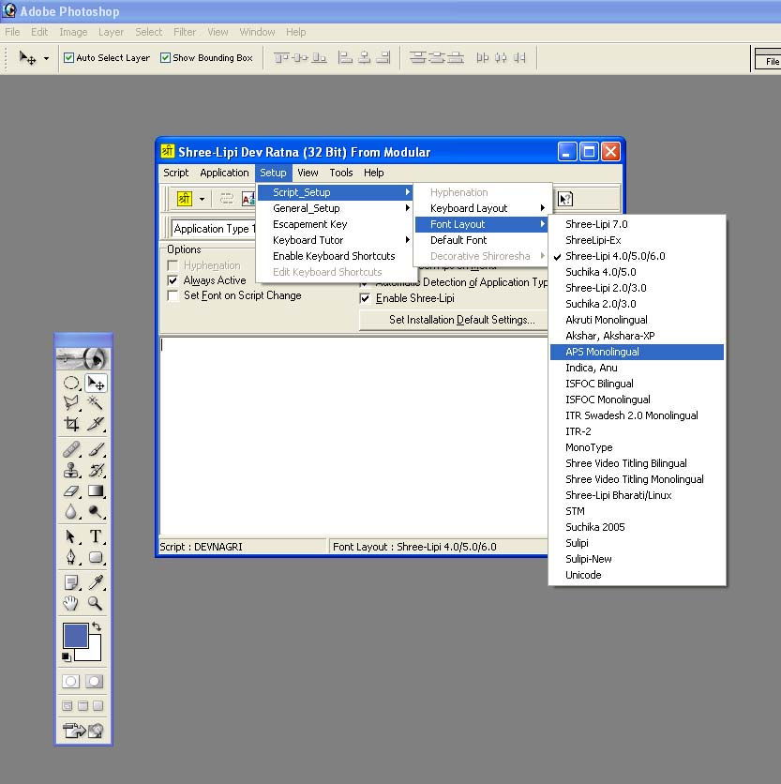Expand the Keyboard Layout submenu
The height and width of the screenshot is (784, 781).
pos(482,208)
